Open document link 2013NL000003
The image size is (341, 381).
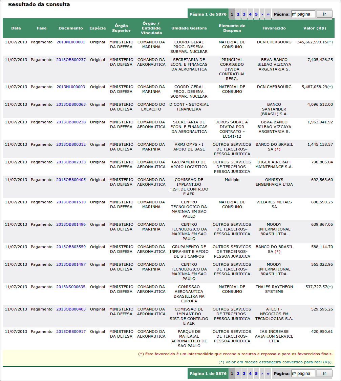tap(71, 87)
